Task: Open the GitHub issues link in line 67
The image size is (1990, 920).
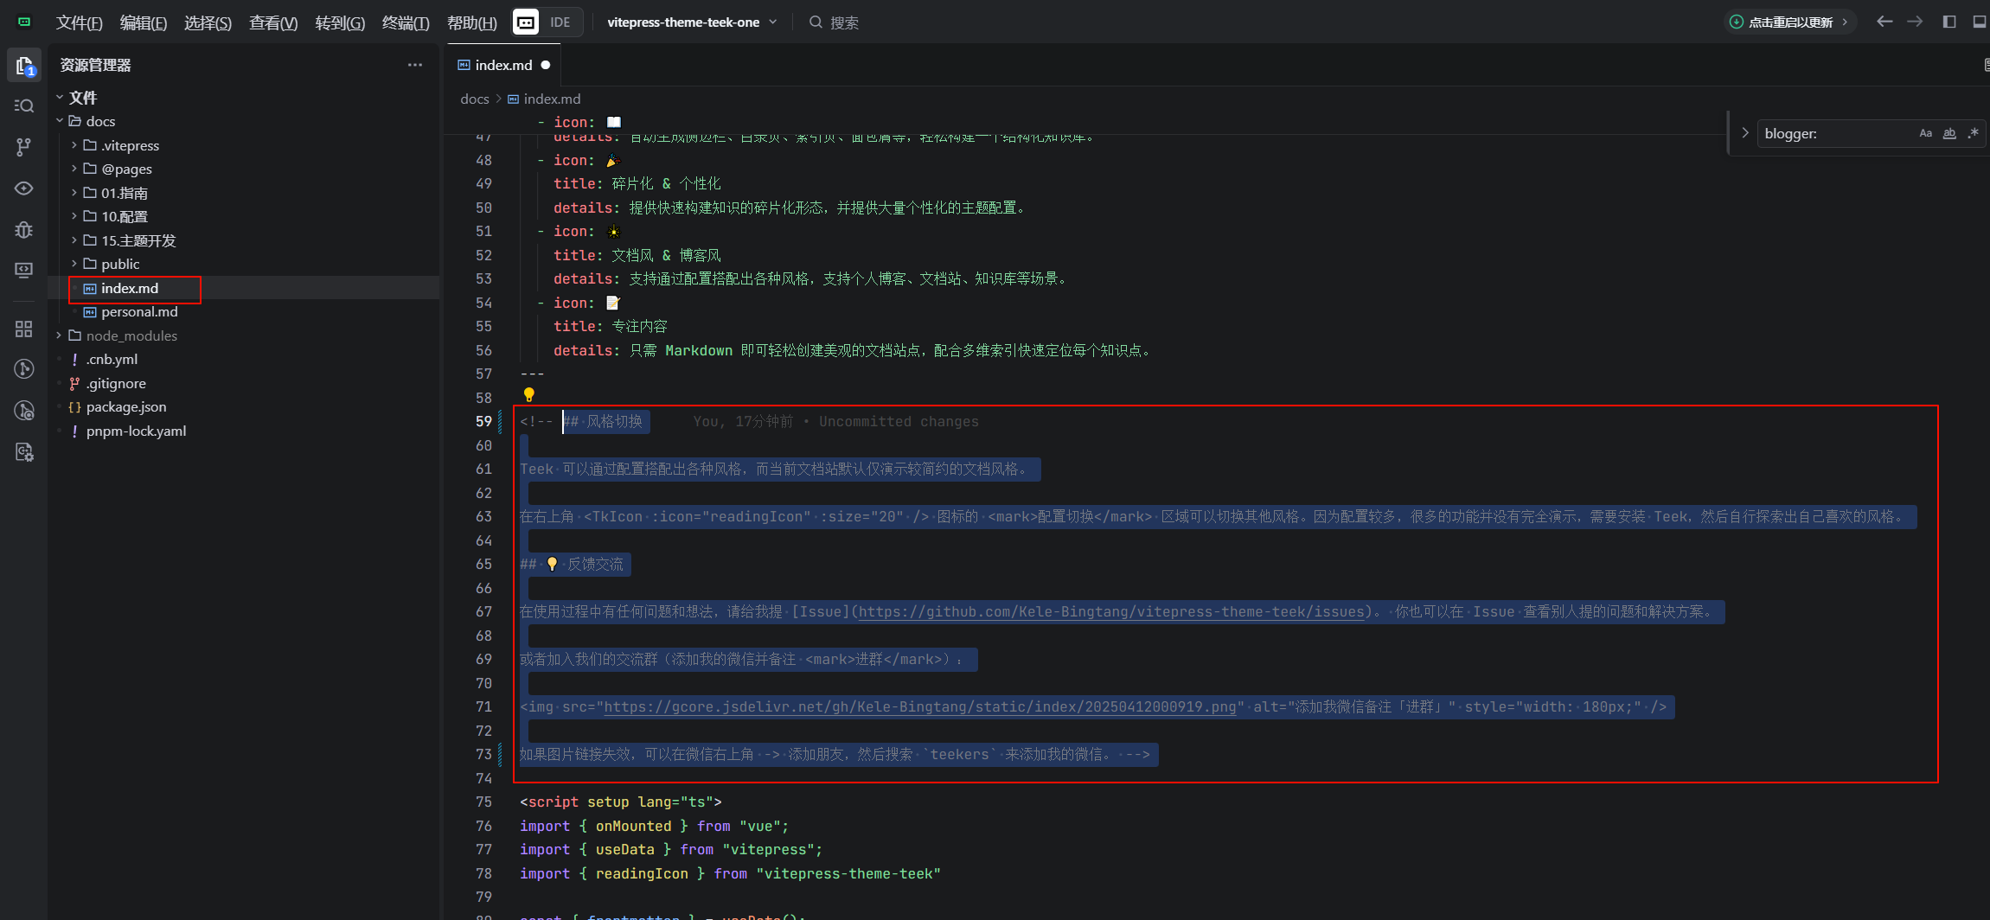Action: coord(1110,612)
